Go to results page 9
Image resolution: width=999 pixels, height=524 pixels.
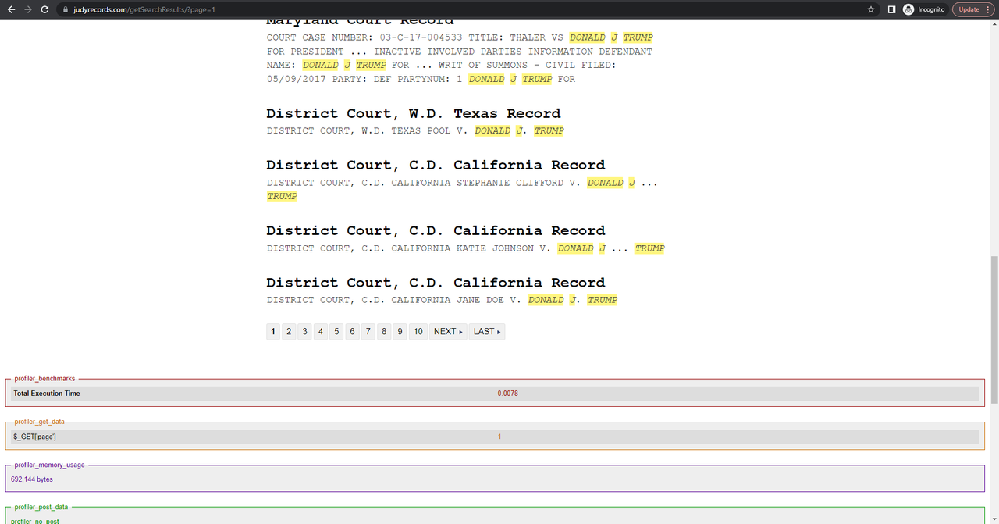pos(400,332)
